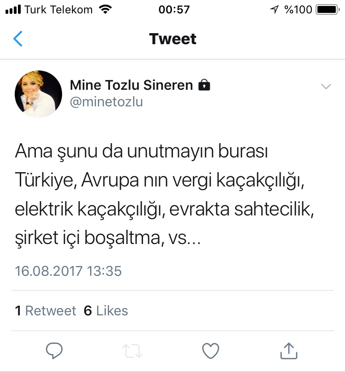This screenshot has width=345, height=372.
Task: View the 6 Likes list
Action: coord(106,311)
